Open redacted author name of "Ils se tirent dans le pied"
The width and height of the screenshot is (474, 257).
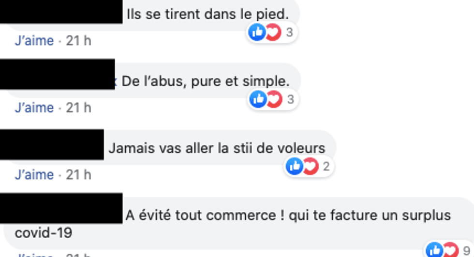61,12
